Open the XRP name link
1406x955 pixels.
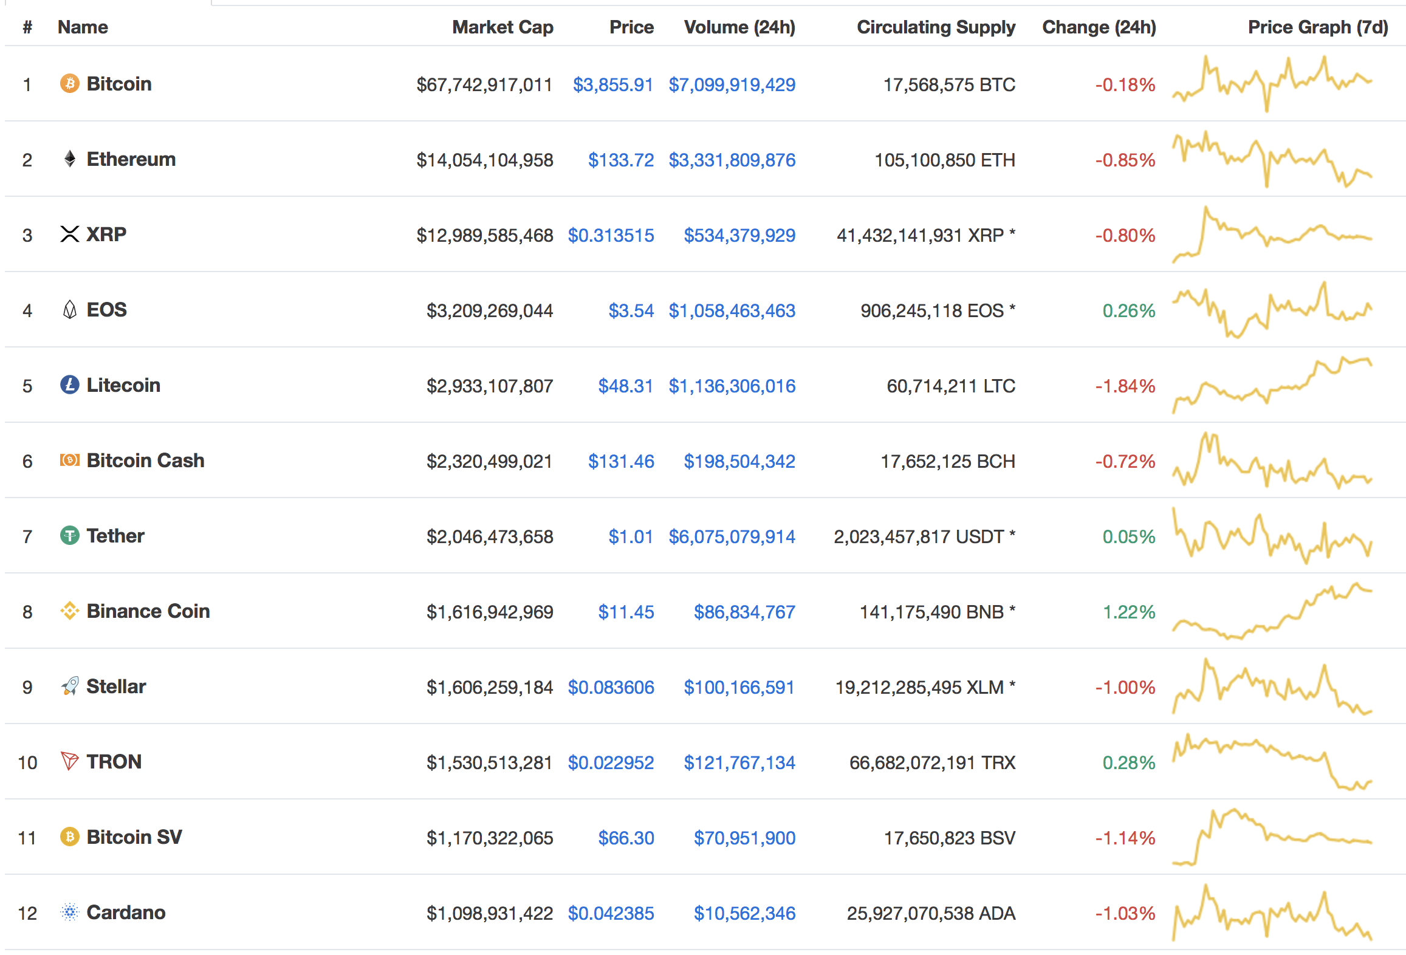coord(106,234)
